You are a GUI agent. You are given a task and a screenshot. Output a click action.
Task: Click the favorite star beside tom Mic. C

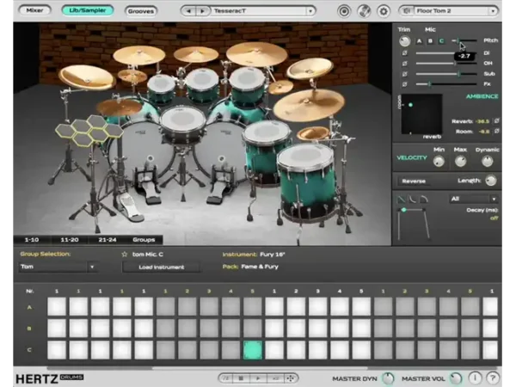pos(125,254)
